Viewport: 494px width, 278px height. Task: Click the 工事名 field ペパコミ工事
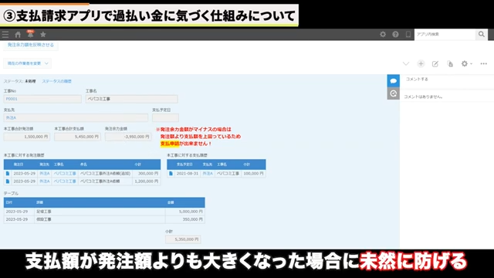pyautogui.click(x=132, y=99)
